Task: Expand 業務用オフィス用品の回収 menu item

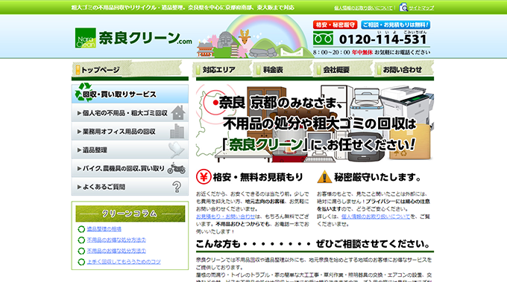Action: pyautogui.click(x=130, y=131)
